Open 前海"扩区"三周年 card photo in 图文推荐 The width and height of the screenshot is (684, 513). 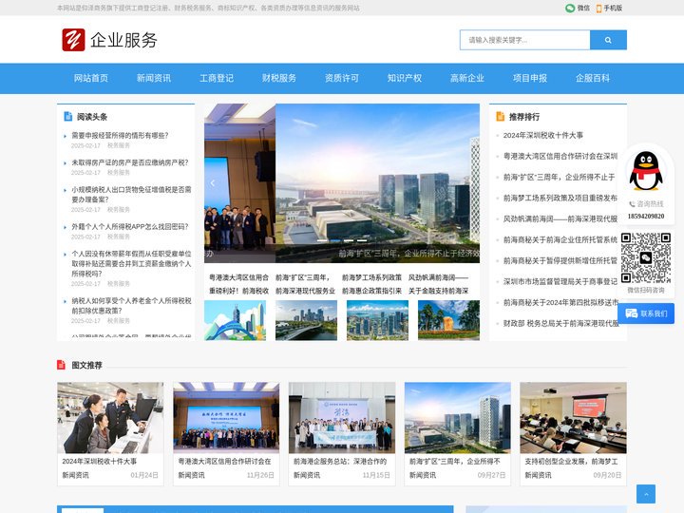pos(458,418)
